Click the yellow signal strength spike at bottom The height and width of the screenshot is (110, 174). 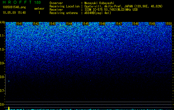coord(9,108)
